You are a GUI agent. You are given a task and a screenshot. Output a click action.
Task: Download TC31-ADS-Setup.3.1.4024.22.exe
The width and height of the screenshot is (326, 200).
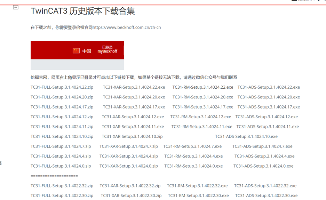click(x=269, y=87)
